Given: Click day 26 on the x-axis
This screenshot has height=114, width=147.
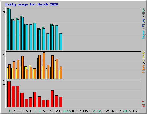Looking at the screenshot, I should point(116,111).
